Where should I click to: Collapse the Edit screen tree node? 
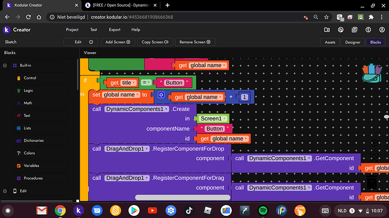[x=5, y=191]
